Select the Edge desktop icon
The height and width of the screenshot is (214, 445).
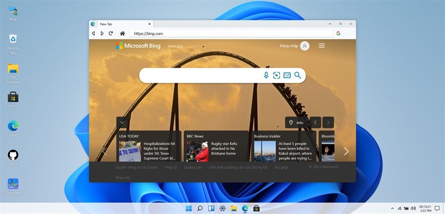pos(13,129)
